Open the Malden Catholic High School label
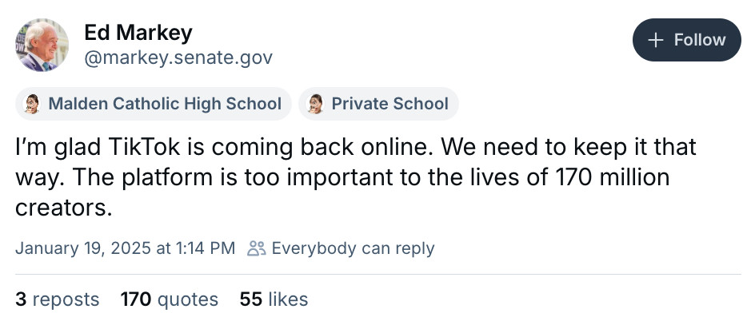This screenshot has height=321, width=755. [153, 104]
